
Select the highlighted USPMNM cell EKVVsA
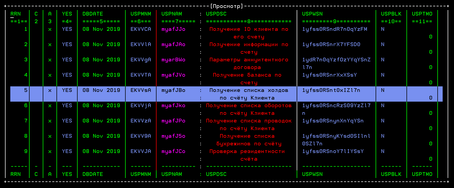pos(141,90)
